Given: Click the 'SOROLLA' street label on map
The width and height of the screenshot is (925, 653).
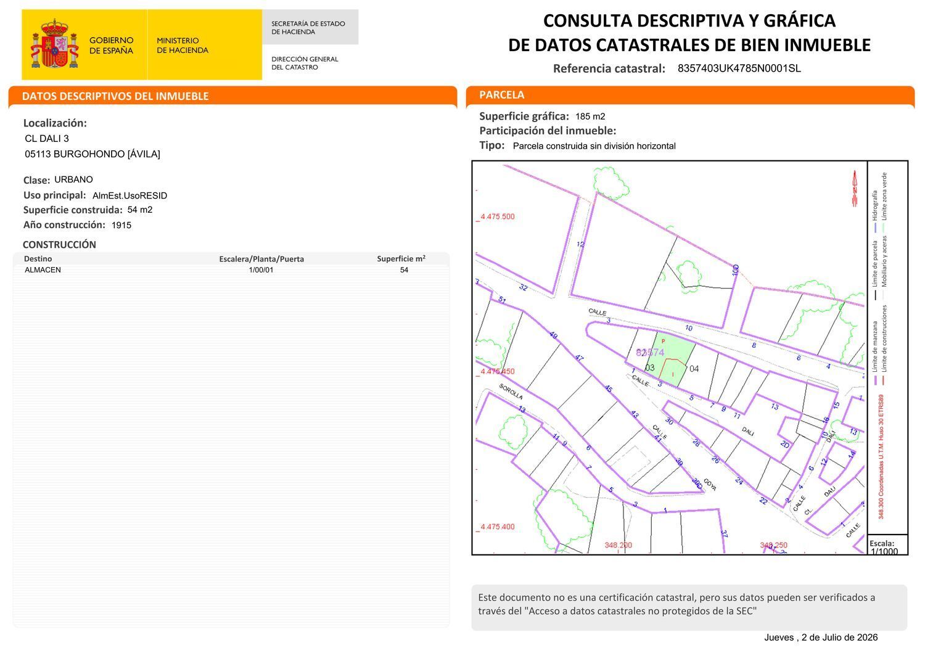Looking at the screenshot, I should click(511, 392).
